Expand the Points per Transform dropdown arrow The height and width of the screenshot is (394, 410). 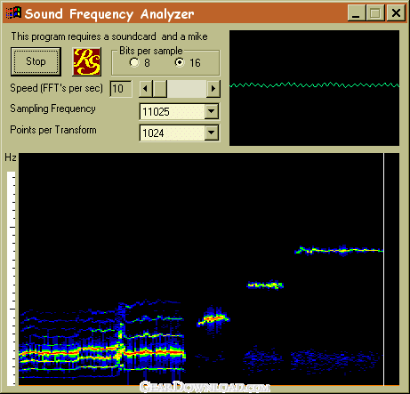(x=212, y=133)
